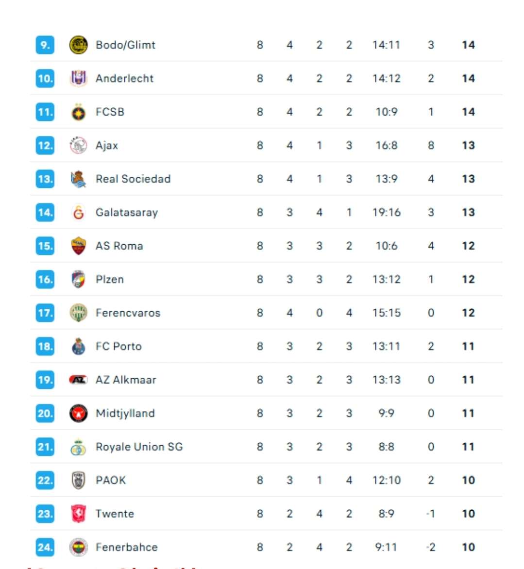Open the AZ Alkmaar logo
Screen dimensions: 524x569
point(78,380)
